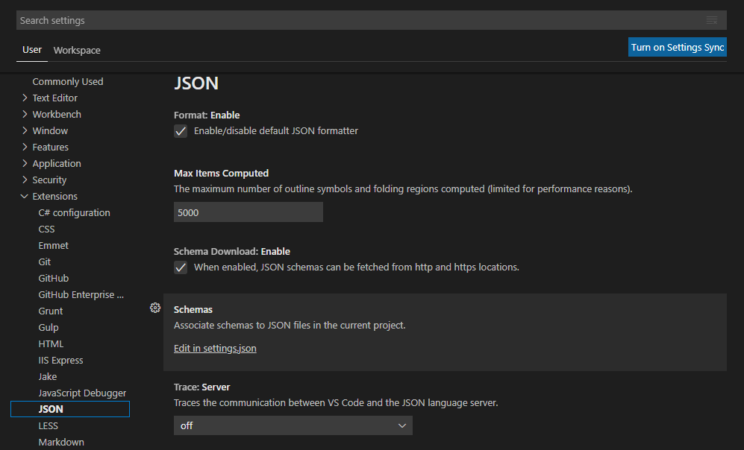Open the Trace: Server dropdown showing off
The width and height of the screenshot is (744, 450).
tap(293, 425)
